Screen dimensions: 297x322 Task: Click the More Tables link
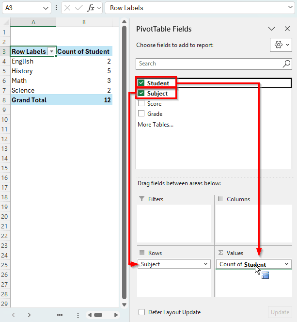pos(155,125)
